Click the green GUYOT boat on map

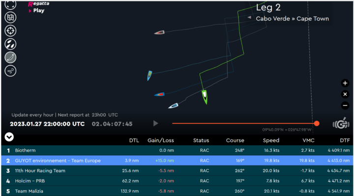point(205,97)
